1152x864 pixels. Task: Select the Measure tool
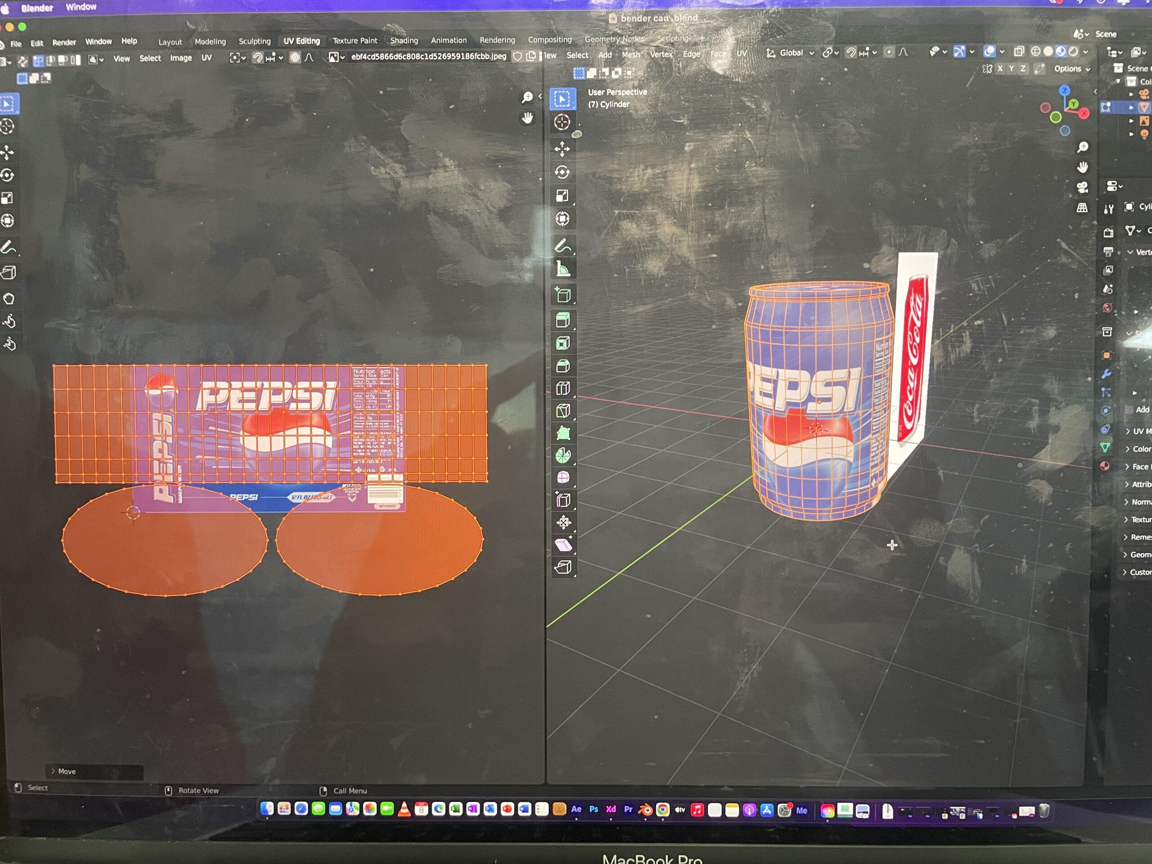562,269
